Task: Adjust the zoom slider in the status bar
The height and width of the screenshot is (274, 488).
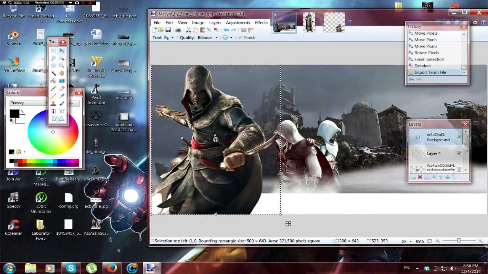Action: (x=459, y=241)
